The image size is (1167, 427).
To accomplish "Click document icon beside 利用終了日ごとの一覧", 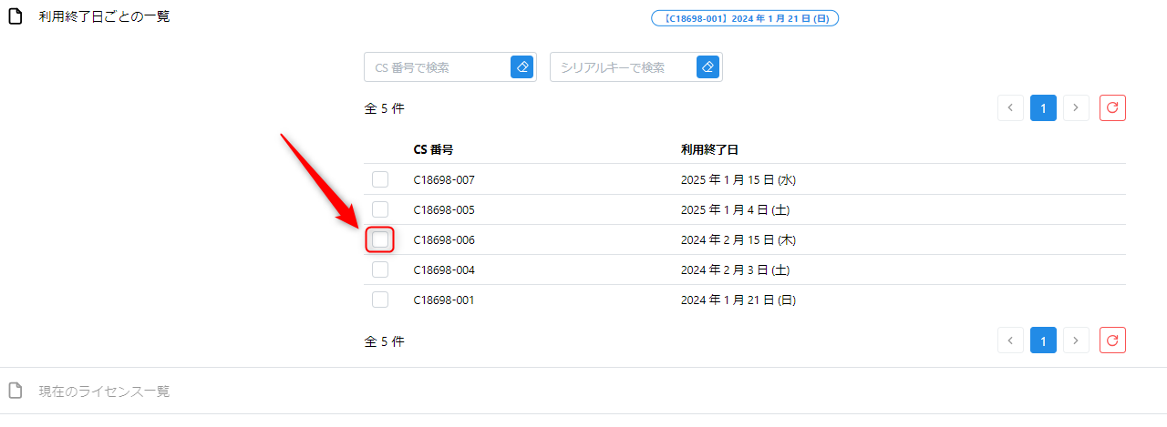I will (15, 16).
